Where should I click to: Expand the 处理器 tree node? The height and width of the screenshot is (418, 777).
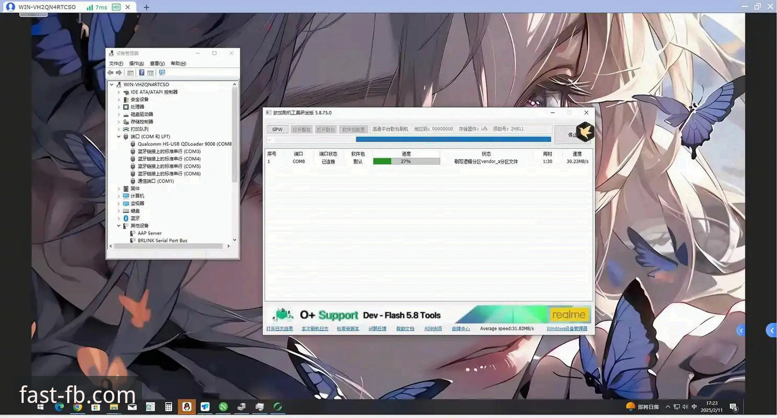coord(119,107)
